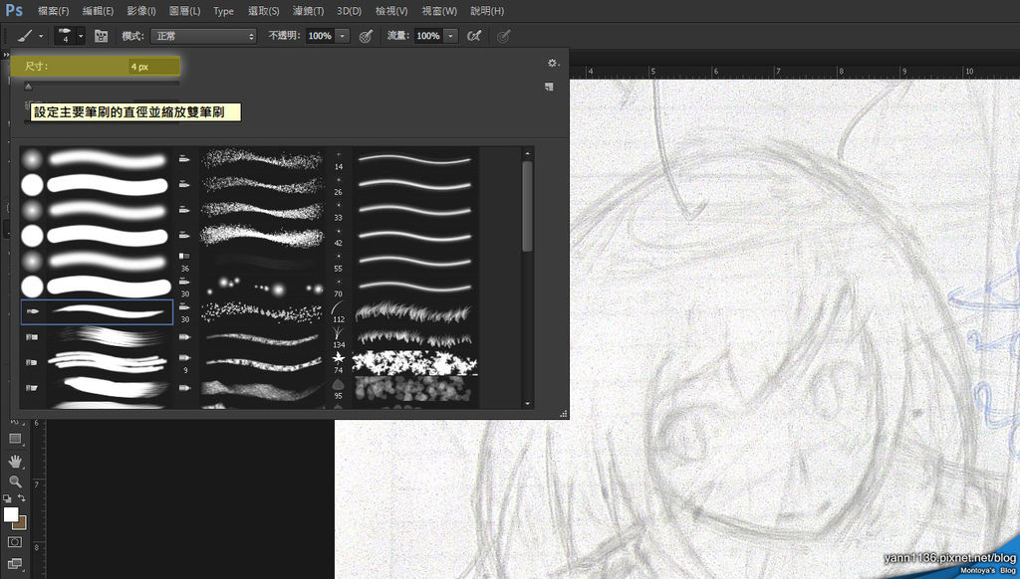This screenshot has width=1020, height=579.
Task: Open the 影像(I) menu
Action: coord(140,11)
